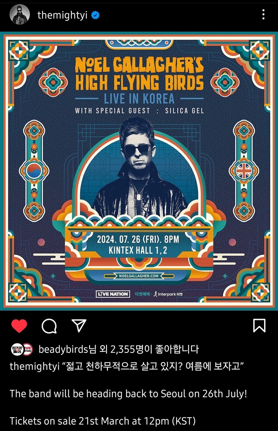Open themightyi profile picture
Image resolution: width=278 pixels, height=431 pixels.
20,15
